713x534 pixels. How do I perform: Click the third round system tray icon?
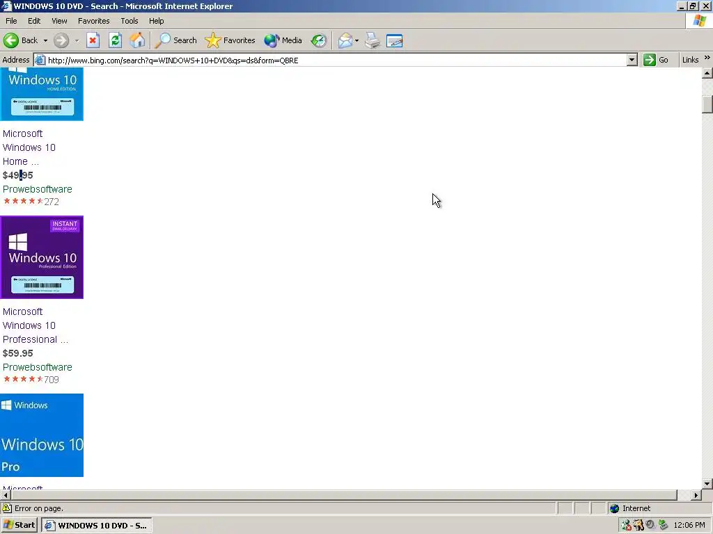[650, 524]
